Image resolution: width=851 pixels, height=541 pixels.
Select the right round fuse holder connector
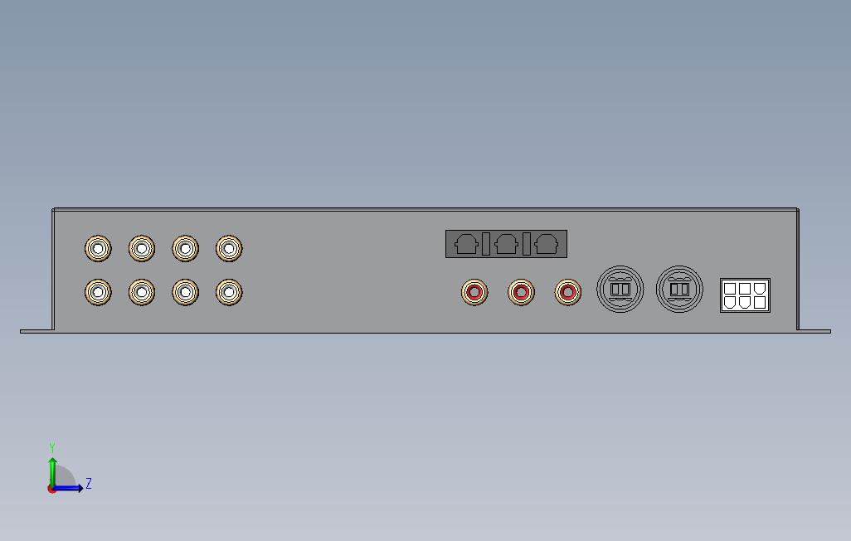(x=679, y=289)
